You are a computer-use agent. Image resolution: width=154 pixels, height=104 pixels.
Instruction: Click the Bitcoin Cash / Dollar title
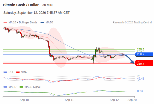pyautogui.click(x=21, y=5)
